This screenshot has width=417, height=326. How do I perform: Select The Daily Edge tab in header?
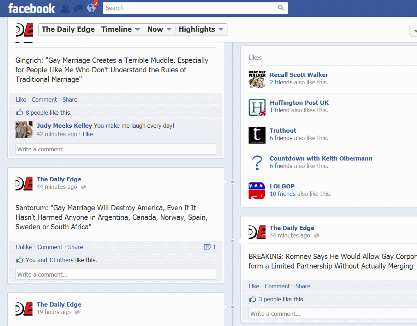(68, 30)
